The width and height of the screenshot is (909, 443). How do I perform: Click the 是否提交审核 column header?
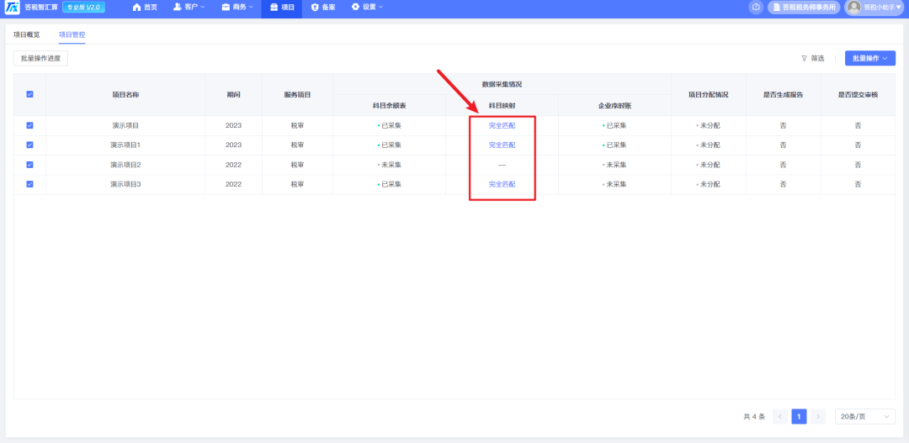point(858,94)
